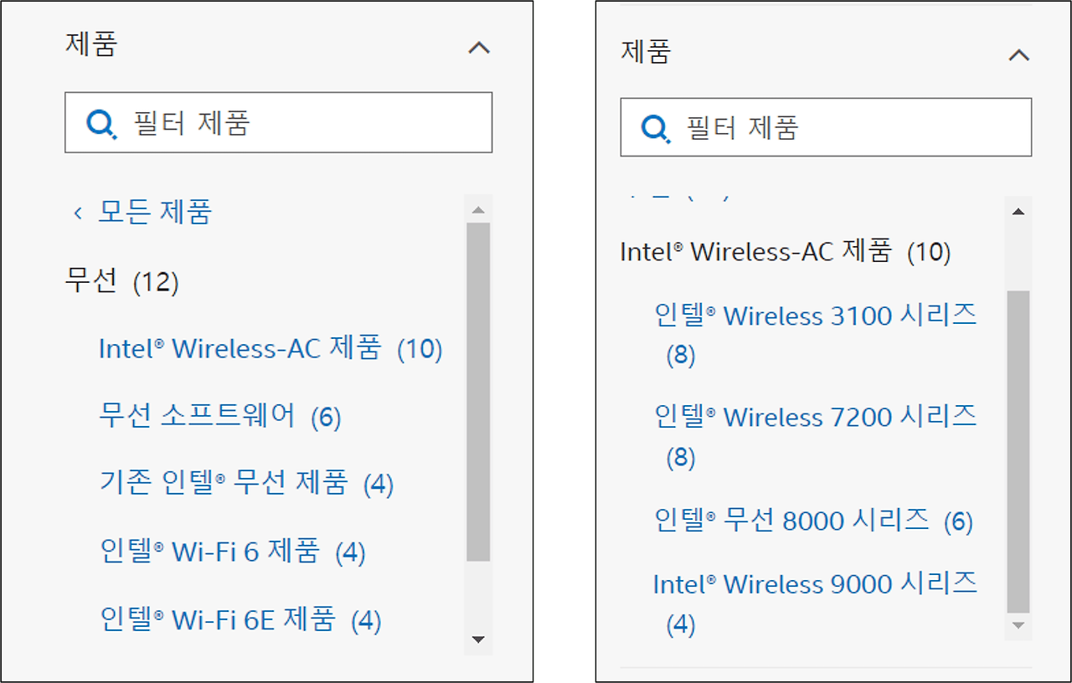This screenshot has height=683, width=1072.
Task: Choose 인텔 Wi-Fi 6 제품 (4)
Action: point(232,552)
